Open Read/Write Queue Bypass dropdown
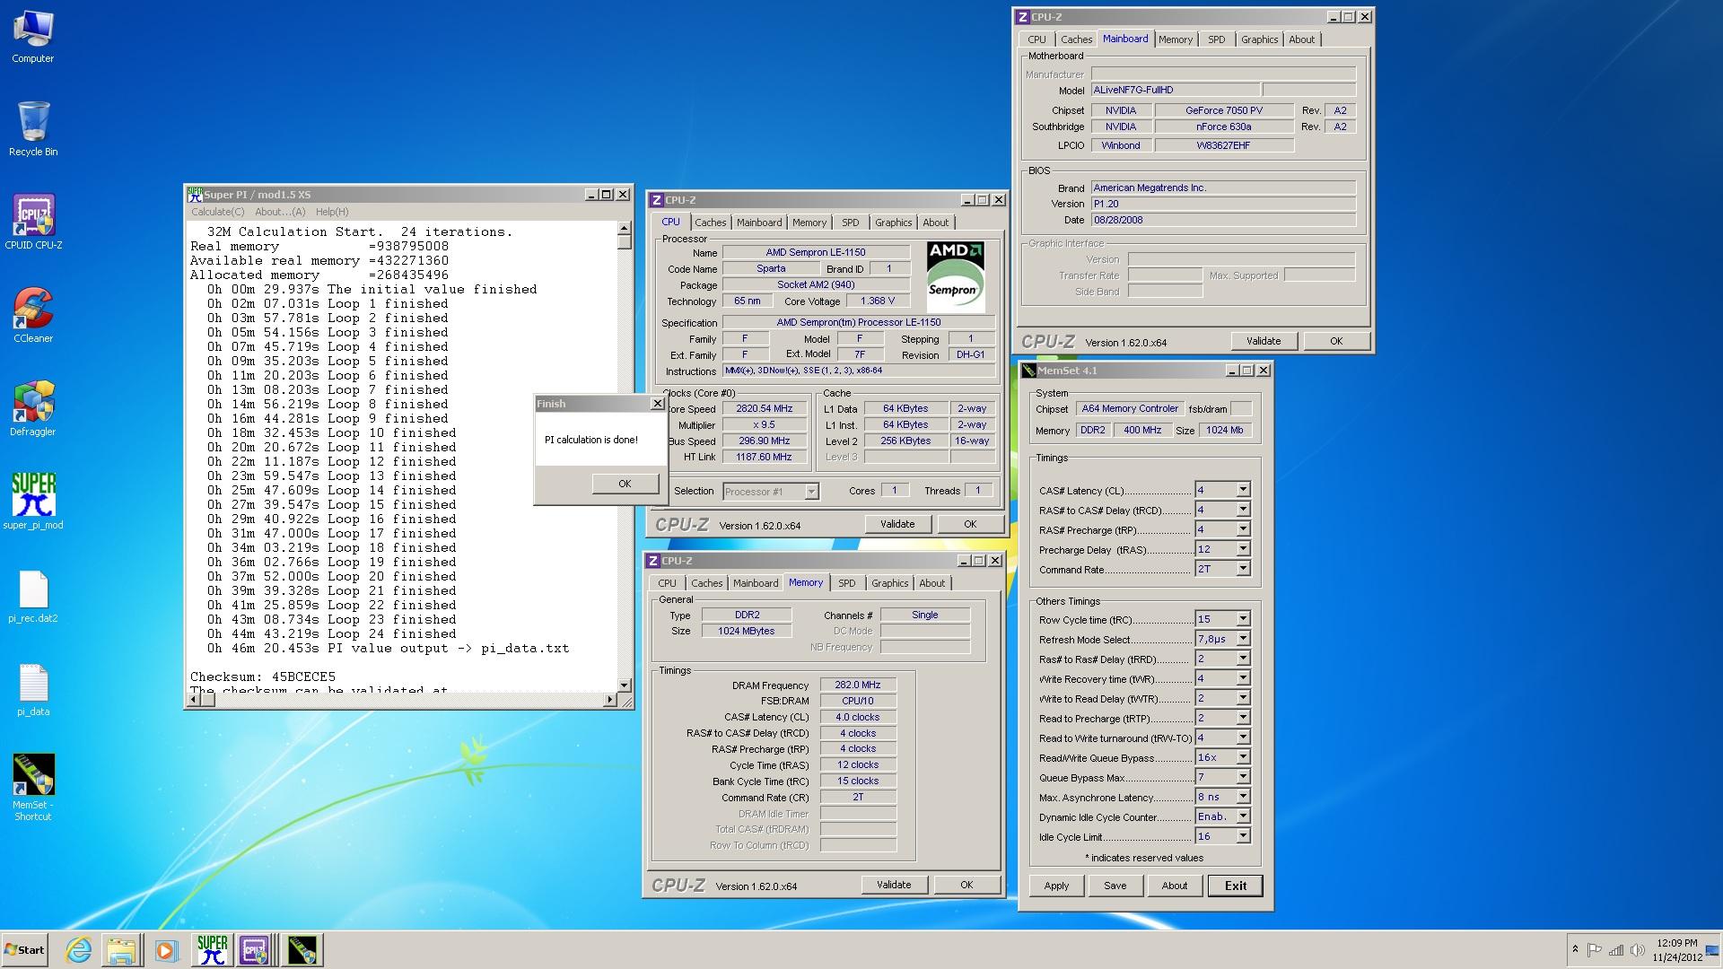This screenshot has width=1723, height=969. 1243,757
